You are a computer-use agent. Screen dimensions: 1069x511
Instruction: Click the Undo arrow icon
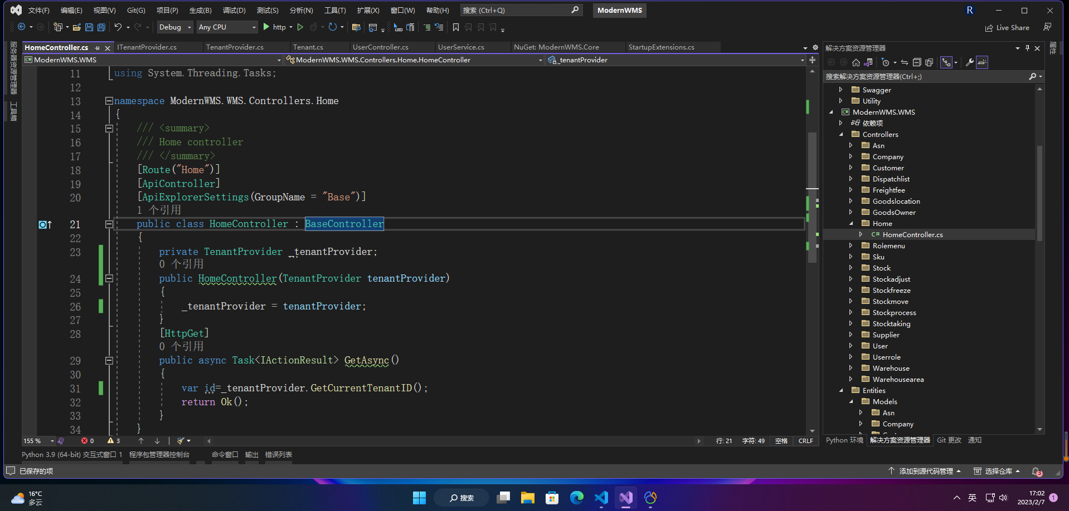118,27
